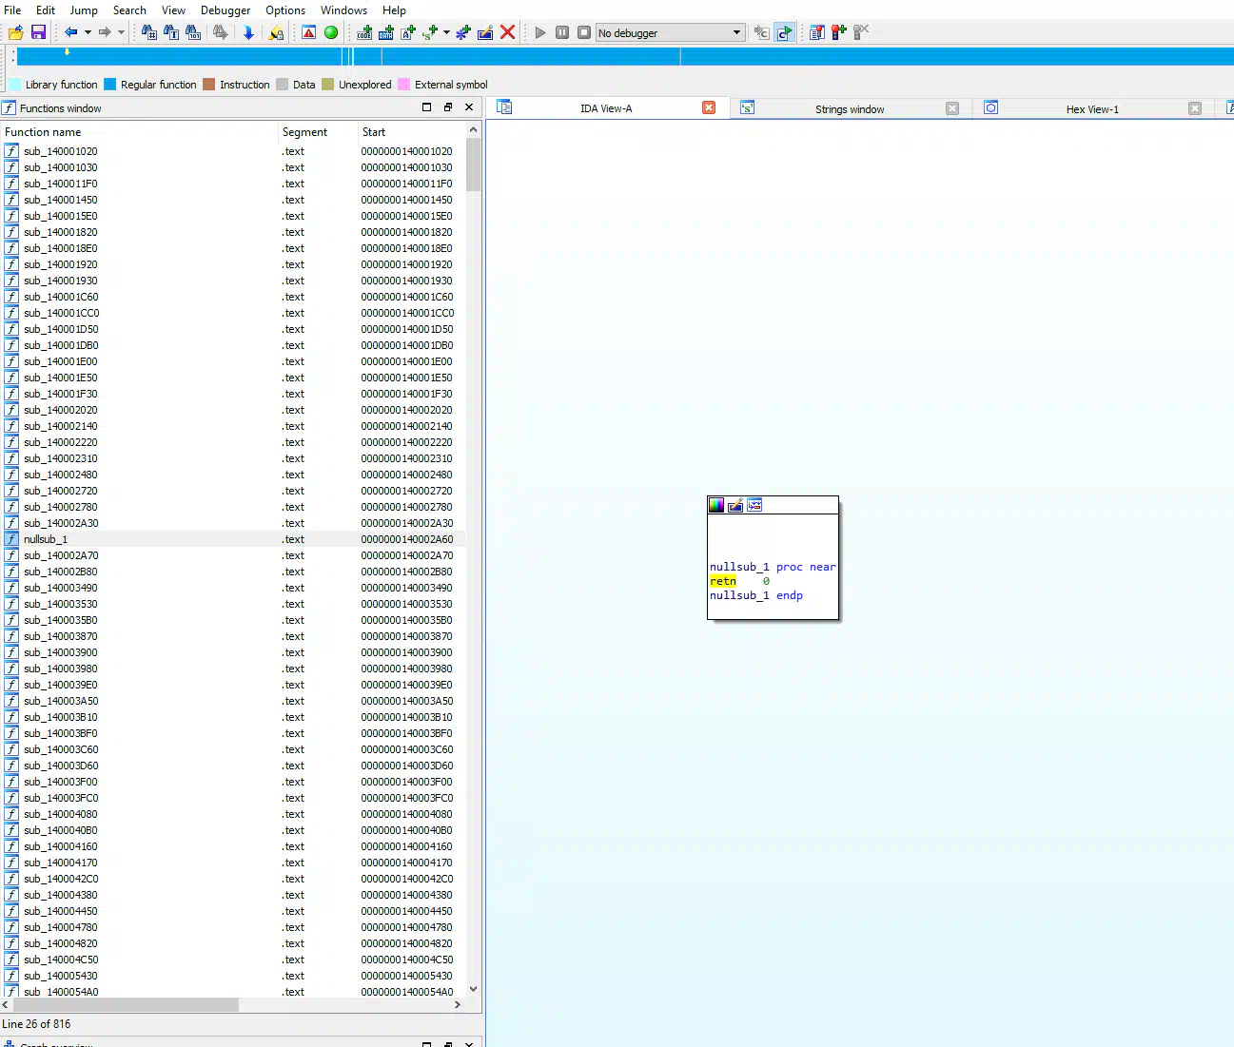This screenshot has width=1234, height=1047.
Task: Click the start process play button
Action: [540, 32]
